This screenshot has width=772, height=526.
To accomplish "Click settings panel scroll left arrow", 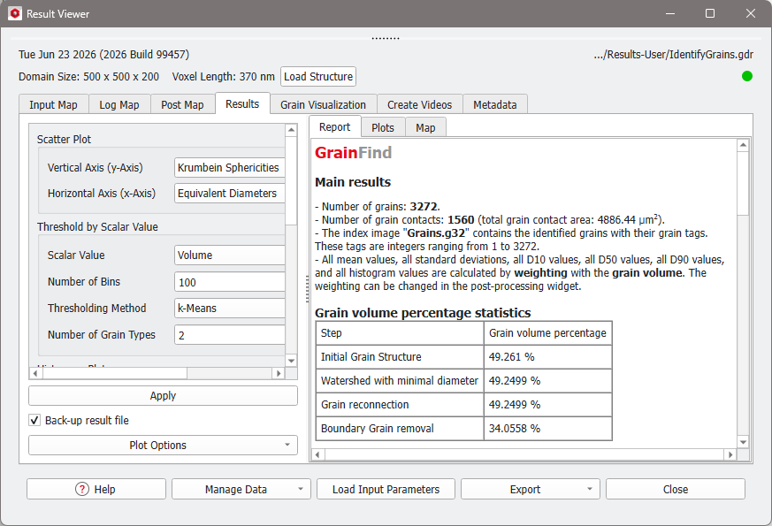I will (35, 373).
